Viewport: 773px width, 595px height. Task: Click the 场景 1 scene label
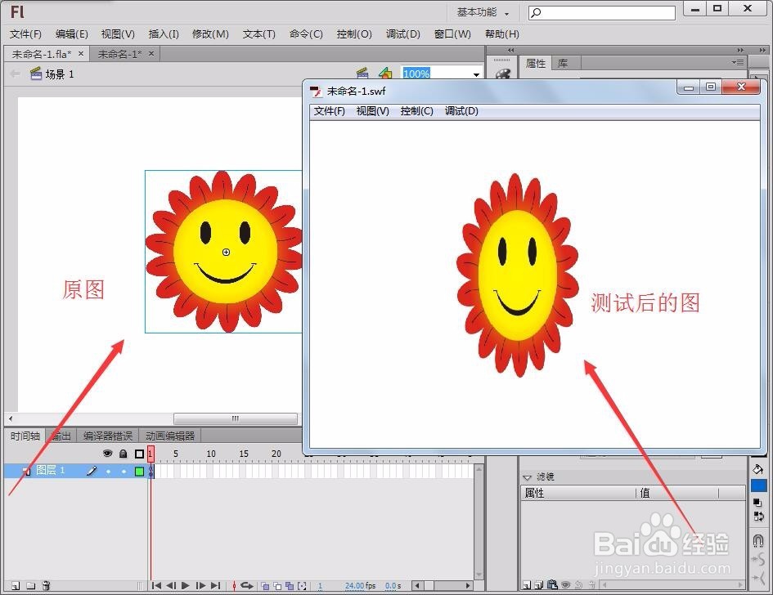(60, 74)
